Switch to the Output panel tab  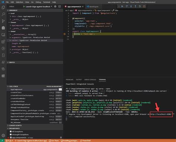[79, 80]
